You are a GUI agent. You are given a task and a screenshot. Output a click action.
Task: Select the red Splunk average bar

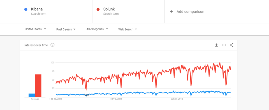[38, 86]
